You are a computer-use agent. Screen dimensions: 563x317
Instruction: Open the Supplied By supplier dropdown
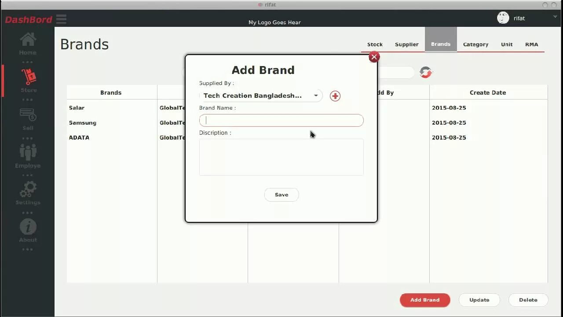coord(316,96)
